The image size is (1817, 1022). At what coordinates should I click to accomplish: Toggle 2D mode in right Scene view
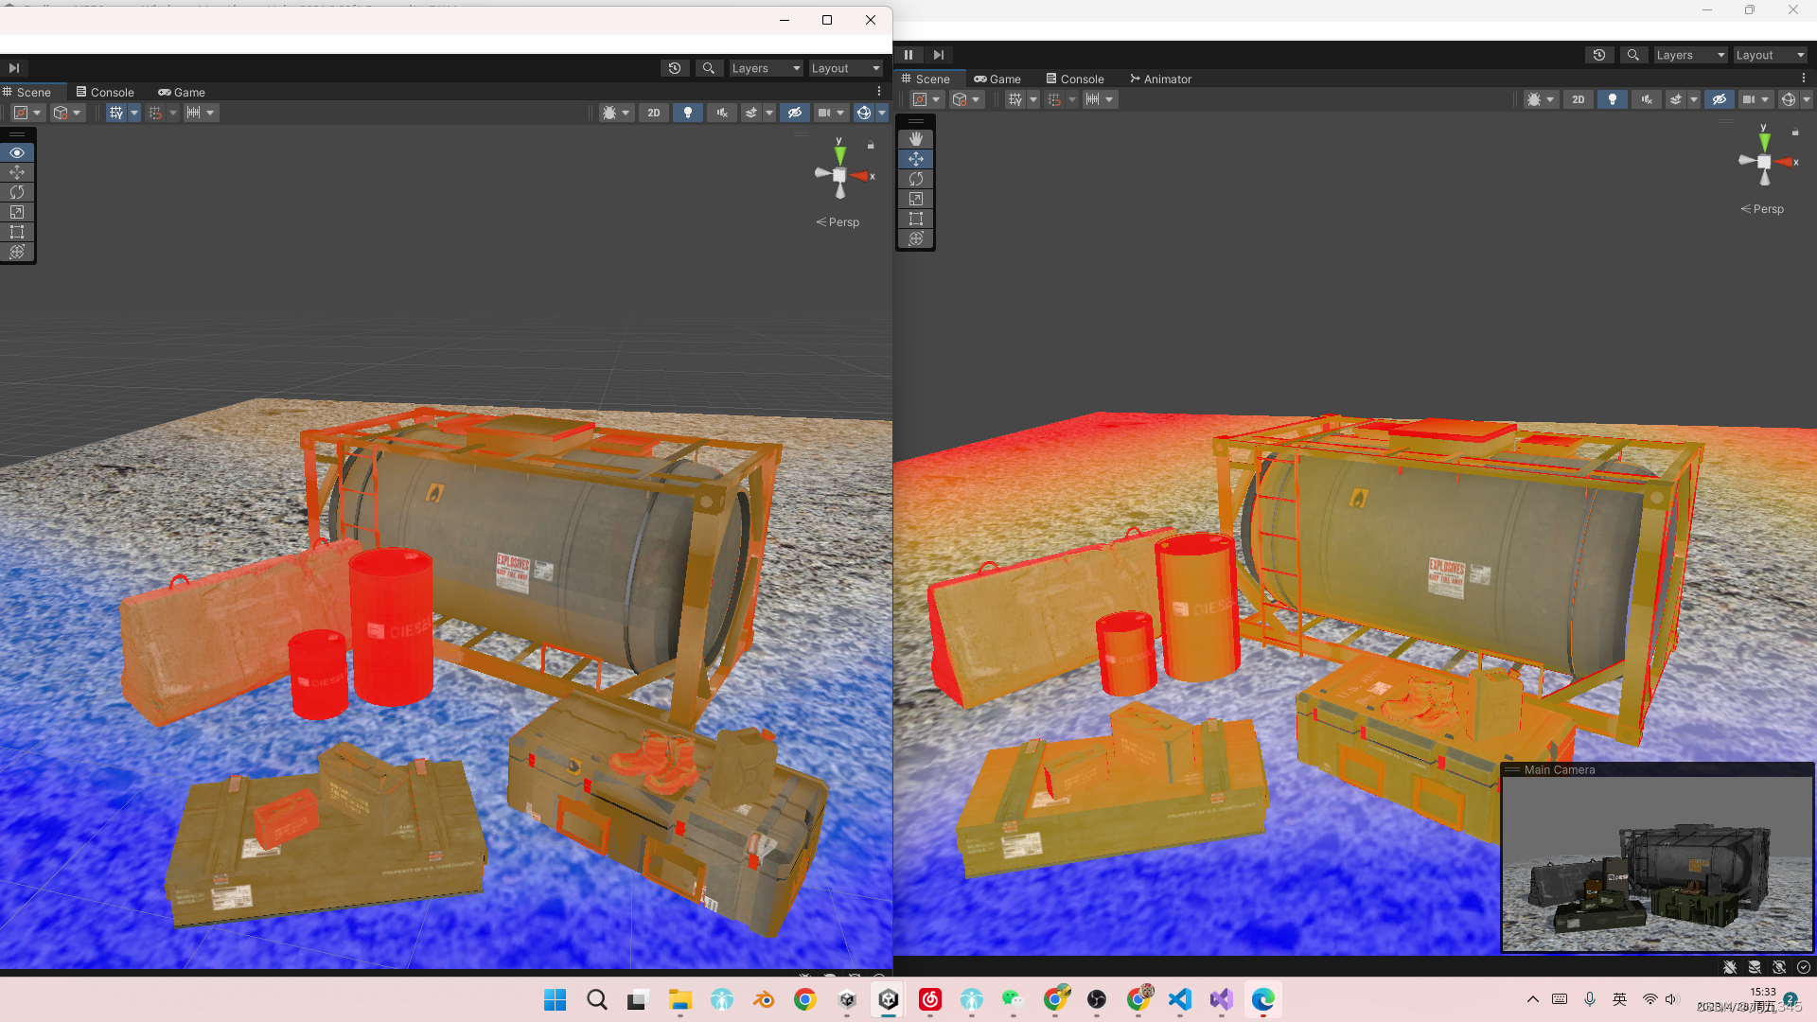(x=1578, y=99)
